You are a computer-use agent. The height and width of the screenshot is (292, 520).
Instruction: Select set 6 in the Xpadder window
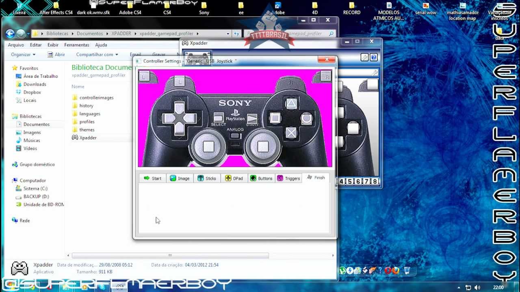[x=358, y=182]
